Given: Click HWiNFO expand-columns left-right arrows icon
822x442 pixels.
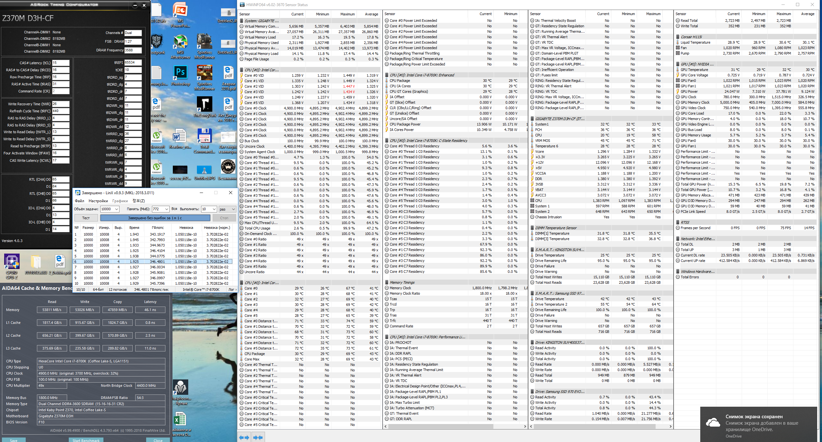Looking at the screenshot, I should click(244, 437).
